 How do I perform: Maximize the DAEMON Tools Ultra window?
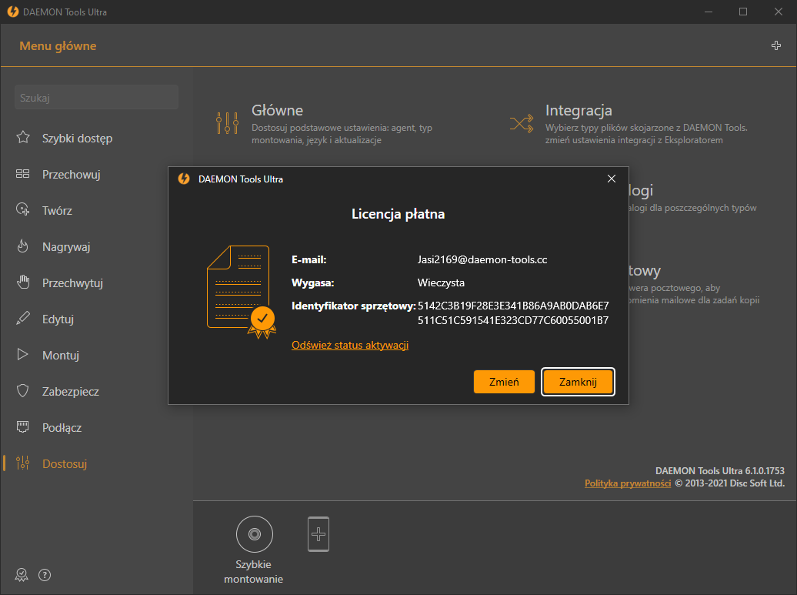(743, 12)
